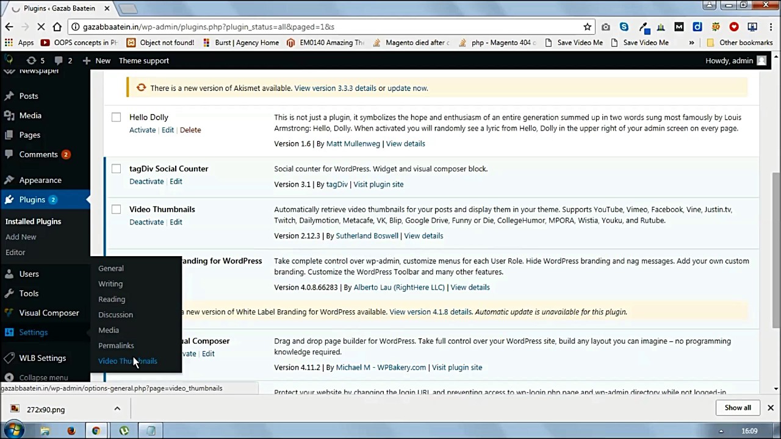
Task: Open the camera screenshot extension
Action: (605, 27)
